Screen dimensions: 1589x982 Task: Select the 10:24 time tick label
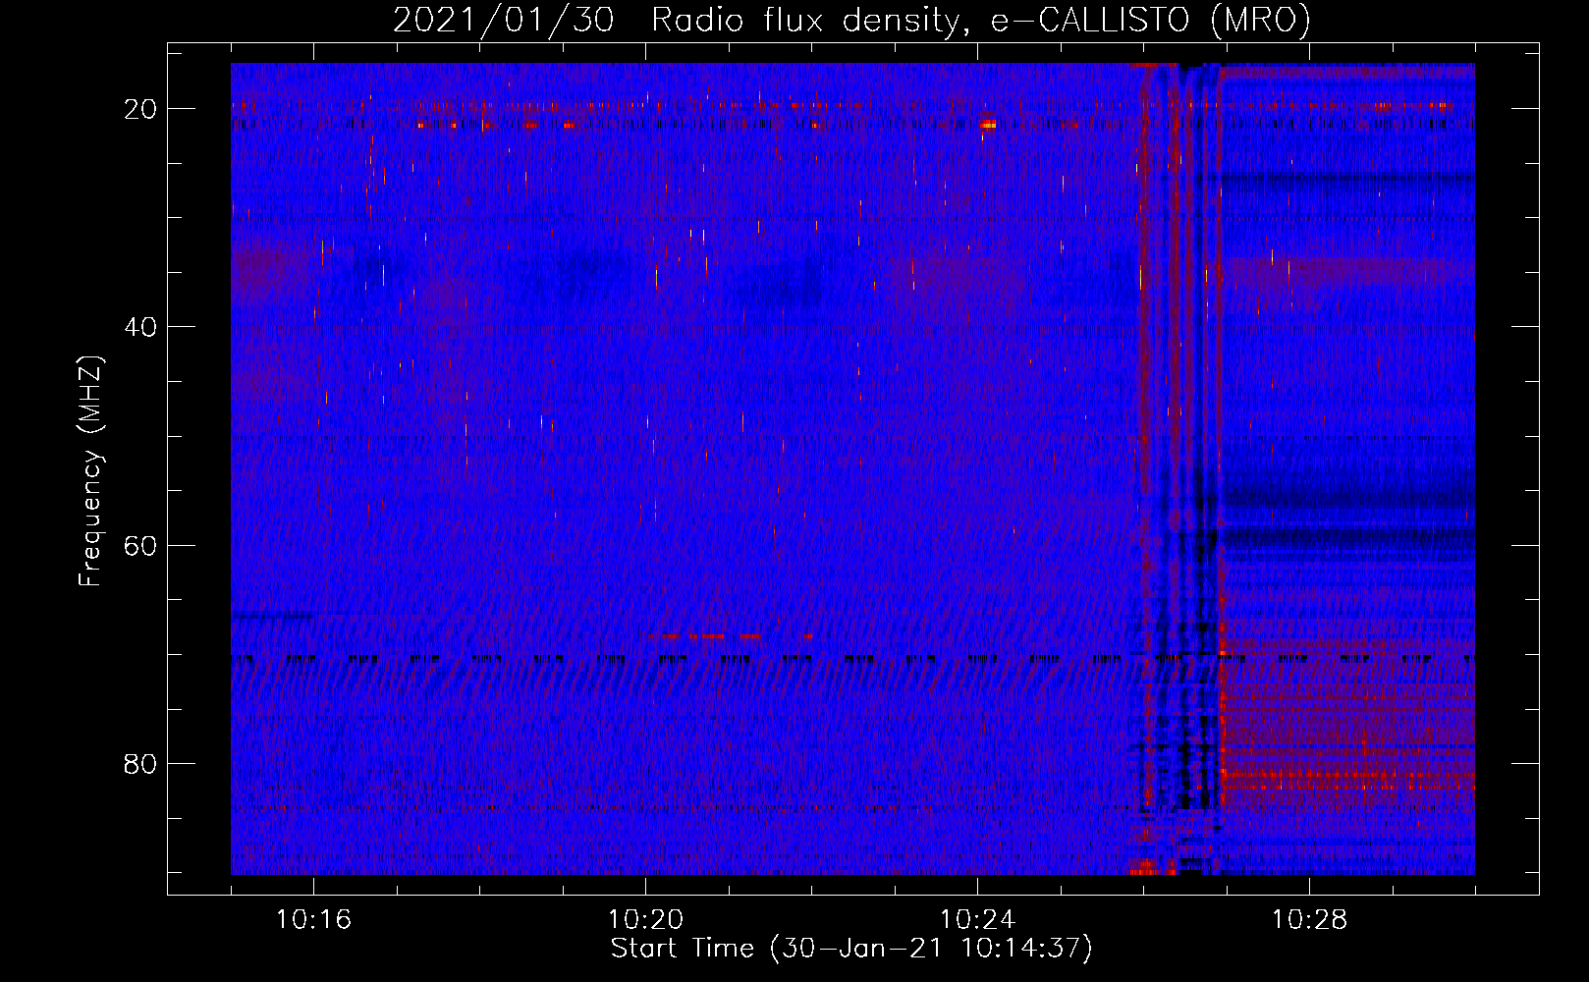[977, 920]
